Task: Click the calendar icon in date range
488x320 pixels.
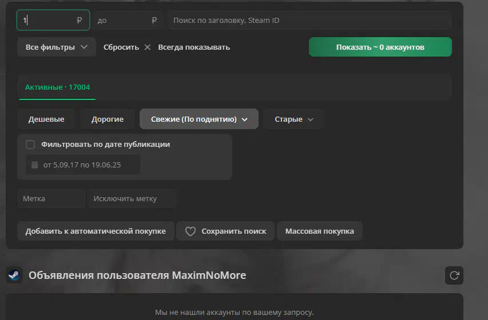Action: [34, 165]
